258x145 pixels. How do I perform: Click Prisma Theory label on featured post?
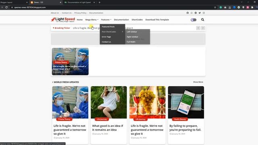[61, 62]
